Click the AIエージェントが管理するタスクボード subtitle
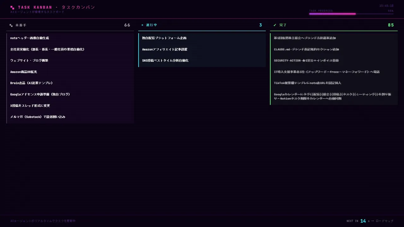The height and width of the screenshot is (227, 404). (37, 12)
